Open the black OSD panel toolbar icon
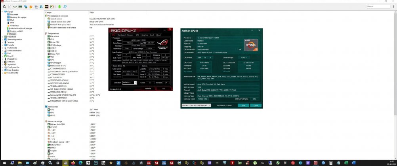Screen dimensions: 397x166 47,7
